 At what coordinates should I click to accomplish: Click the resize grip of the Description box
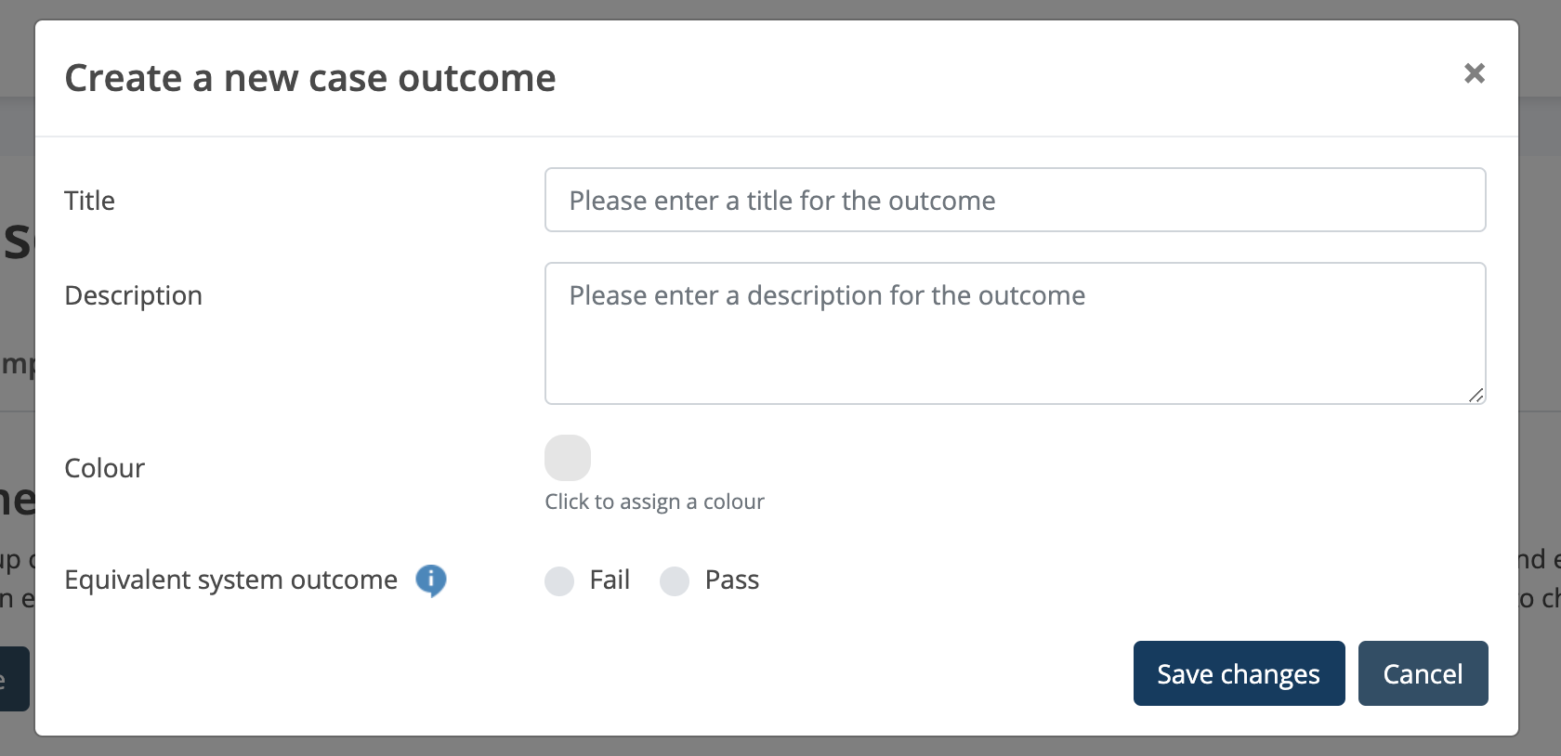click(x=1476, y=395)
